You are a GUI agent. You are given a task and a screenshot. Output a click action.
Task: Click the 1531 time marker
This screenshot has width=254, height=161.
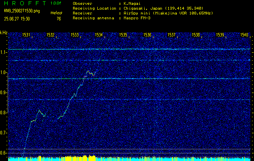[26, 35]
